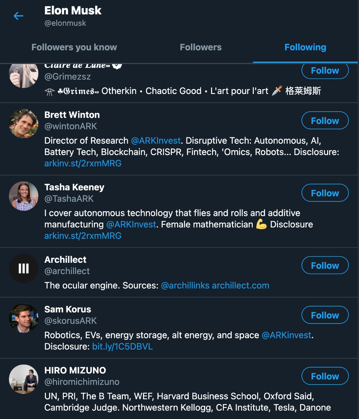This screenshot has width=359, height=419.
Task: Follow Sam Korus
Action: point(325,315)
